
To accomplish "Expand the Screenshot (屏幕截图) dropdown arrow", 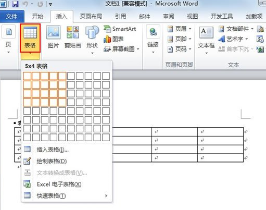I will 138,49.
